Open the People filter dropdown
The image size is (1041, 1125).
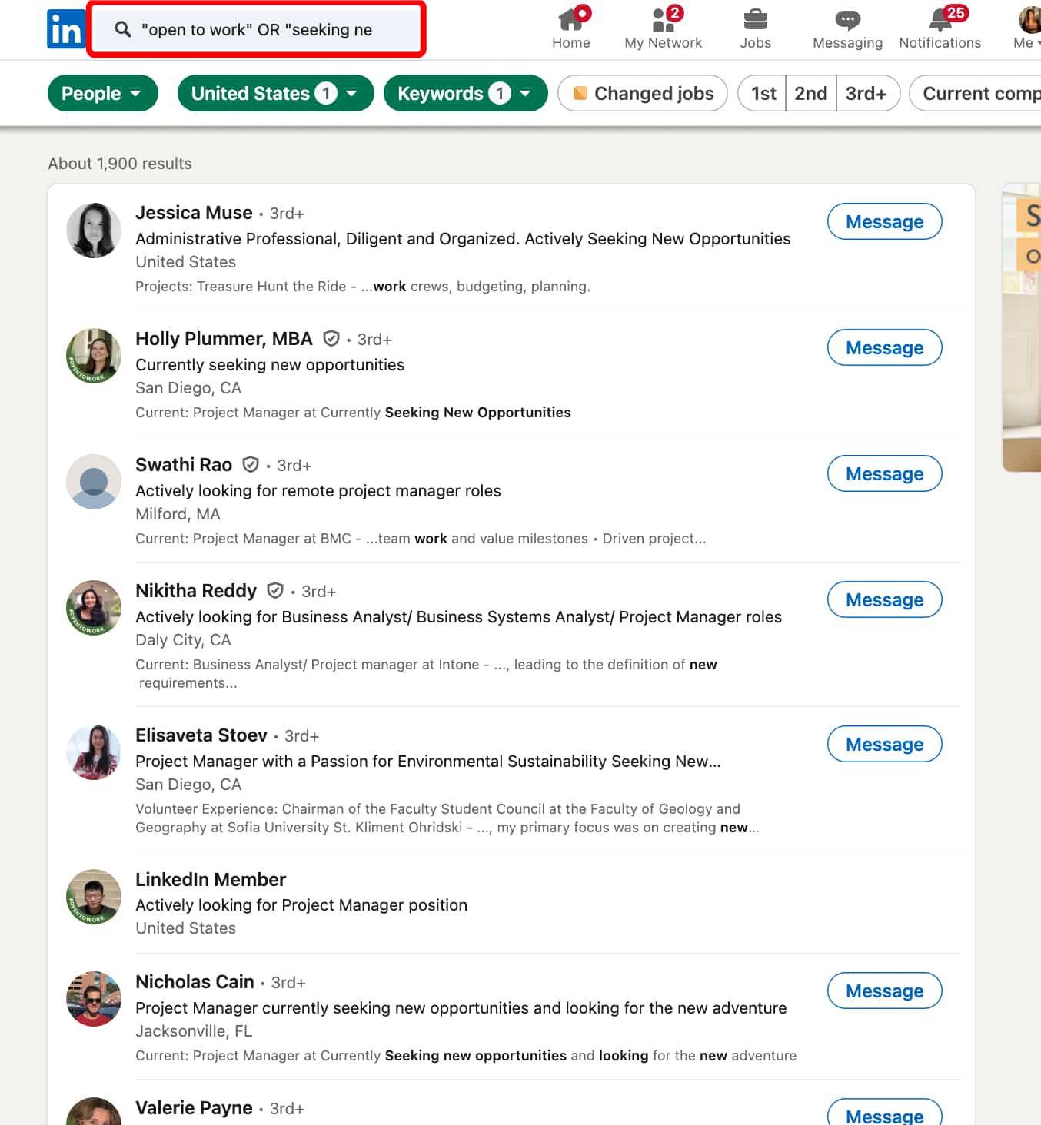click(102, 93)
